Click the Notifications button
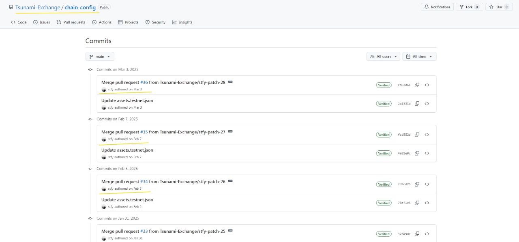The image size is (519, 242). click(438, 7)
